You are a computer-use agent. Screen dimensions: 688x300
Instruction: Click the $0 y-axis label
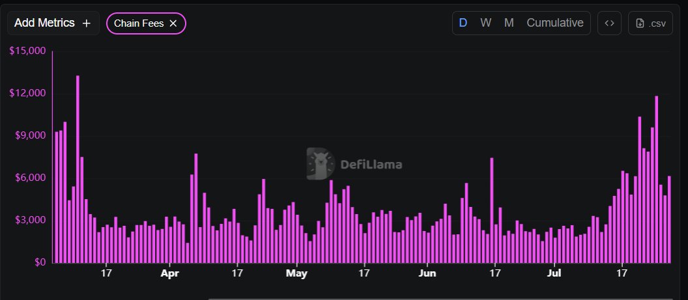[x=40, y=262]
